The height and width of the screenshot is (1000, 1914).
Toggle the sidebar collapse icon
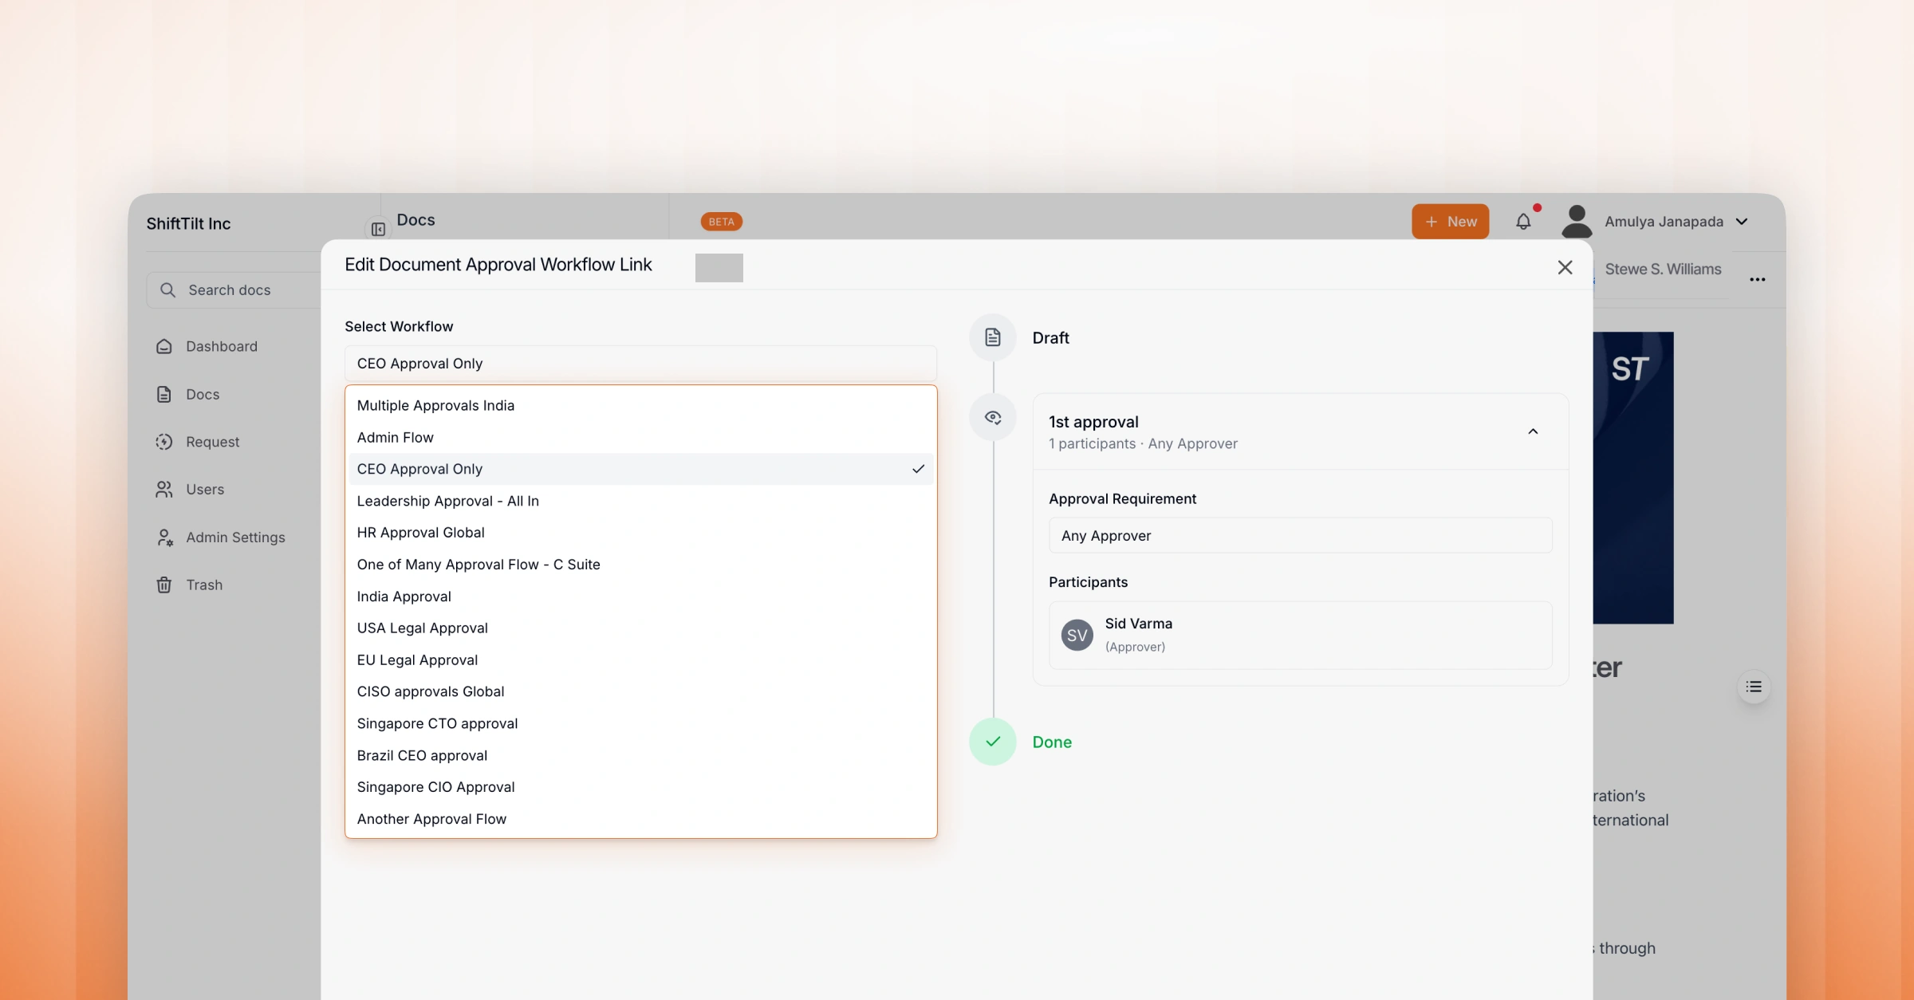[378, 230]
